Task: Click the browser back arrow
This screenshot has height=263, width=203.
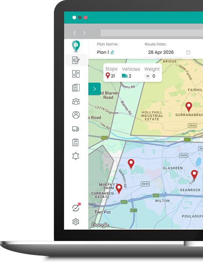Action: coord(74,33)
